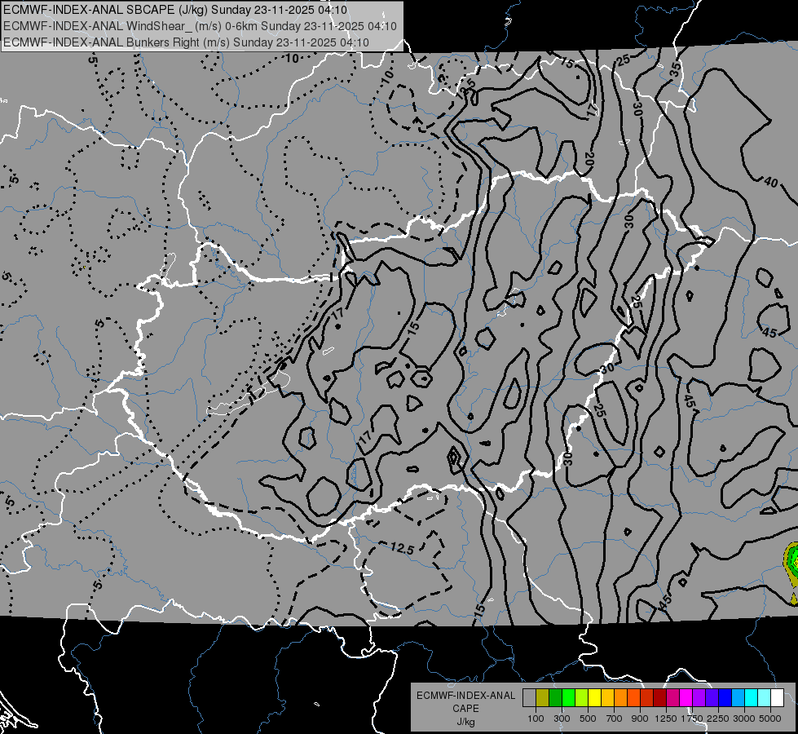The height and width of the screenshot is (734, 798).
Task: Select the violet legend swatch
Action: click(x=712, y=697)
